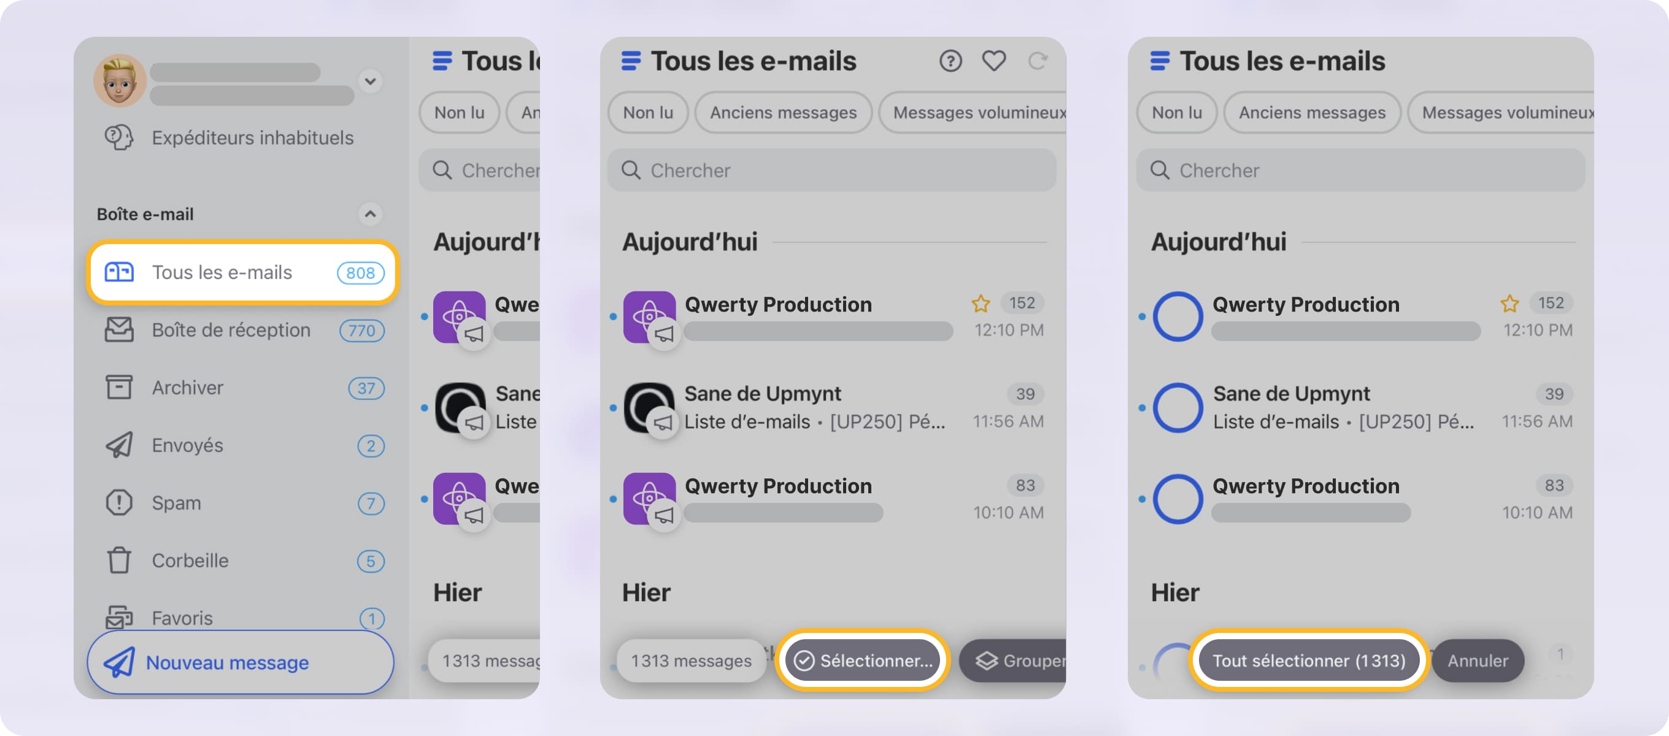Select Messages volumineux filter in middle panel
1669x736 pixels.
(x=973, y=113)
